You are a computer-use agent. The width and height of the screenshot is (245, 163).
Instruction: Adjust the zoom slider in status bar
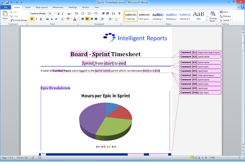click(x=228, y=157)
